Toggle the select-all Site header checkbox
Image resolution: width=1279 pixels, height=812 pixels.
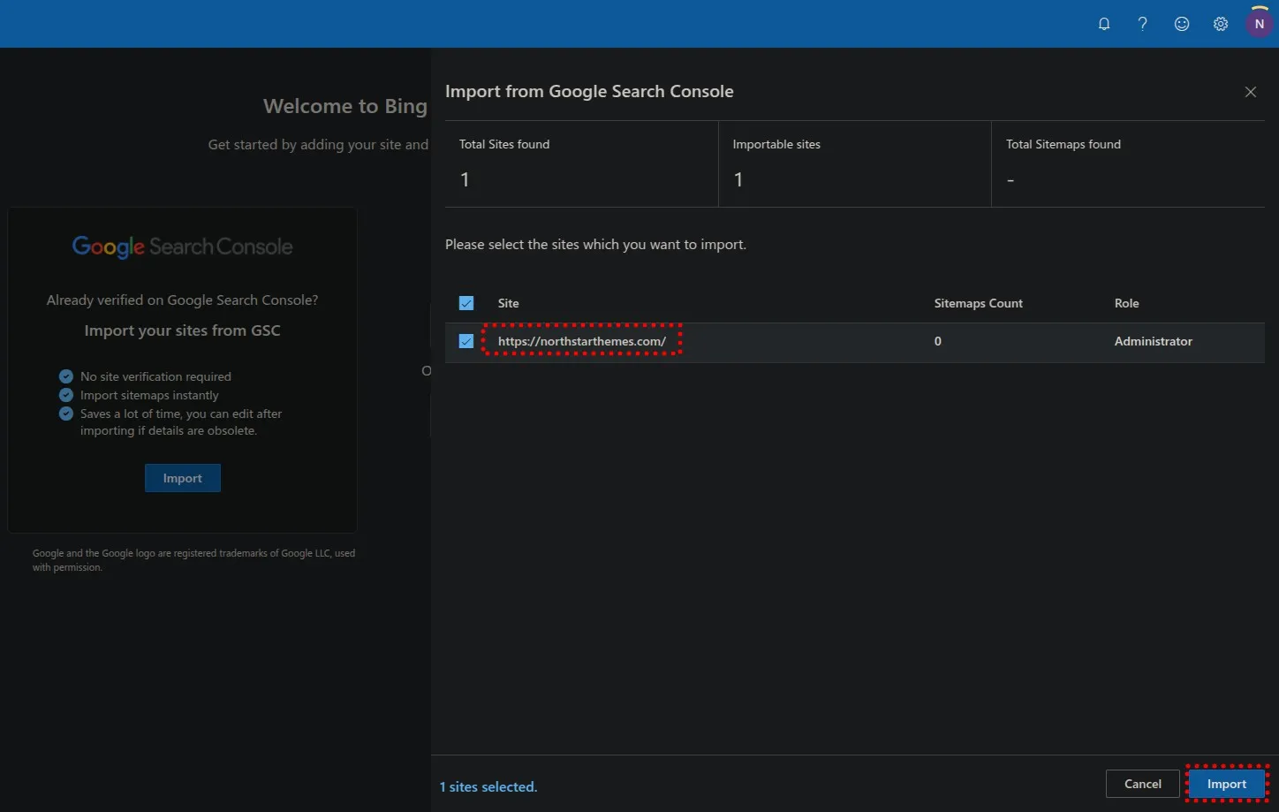(466, 303)
